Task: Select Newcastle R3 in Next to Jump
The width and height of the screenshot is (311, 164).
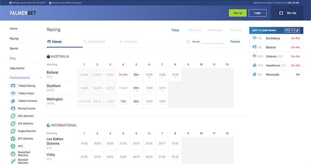Action: 276,74
